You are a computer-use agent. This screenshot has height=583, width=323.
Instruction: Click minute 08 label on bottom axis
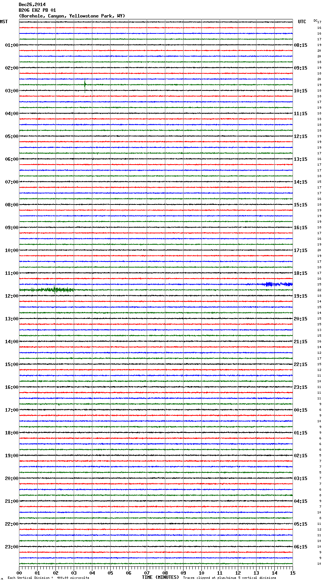tap(165, 573)
